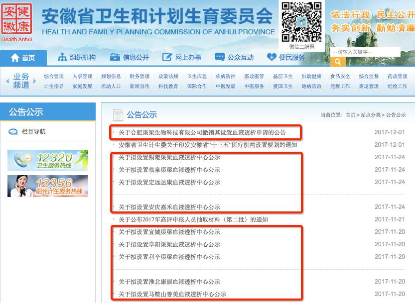Open the 2017年高评申报人员 notice
The height and width of the screenshot is (303, 415).
click(x=193, y=219)
